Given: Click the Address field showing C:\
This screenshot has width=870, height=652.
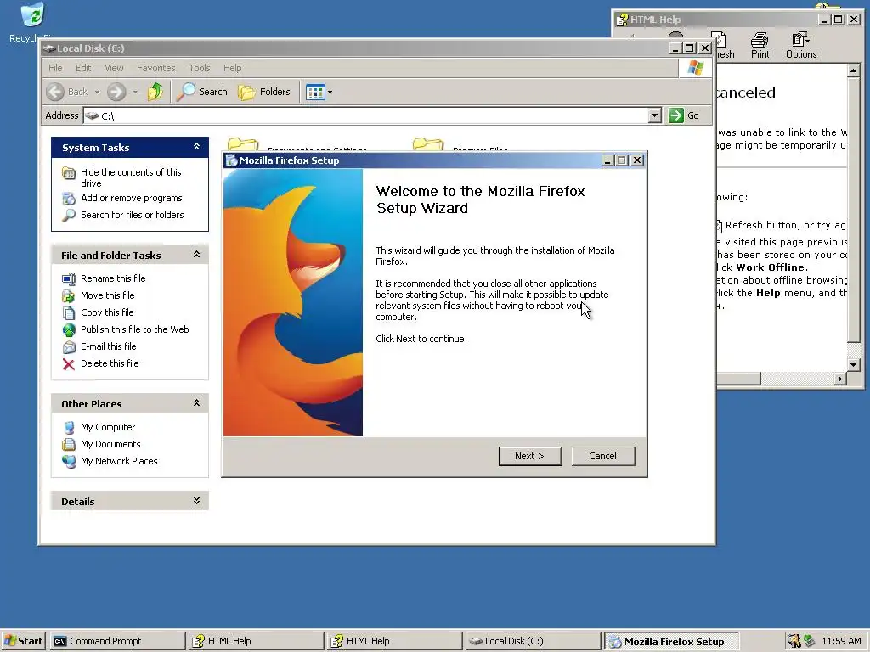Looking at the screenshot, I should point(366,115).
